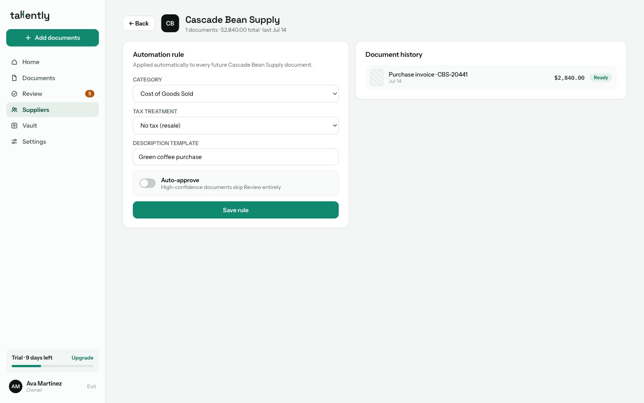The image size is (644, 403).
Task: Click the Upgrade link
Action: pos(82,358)
